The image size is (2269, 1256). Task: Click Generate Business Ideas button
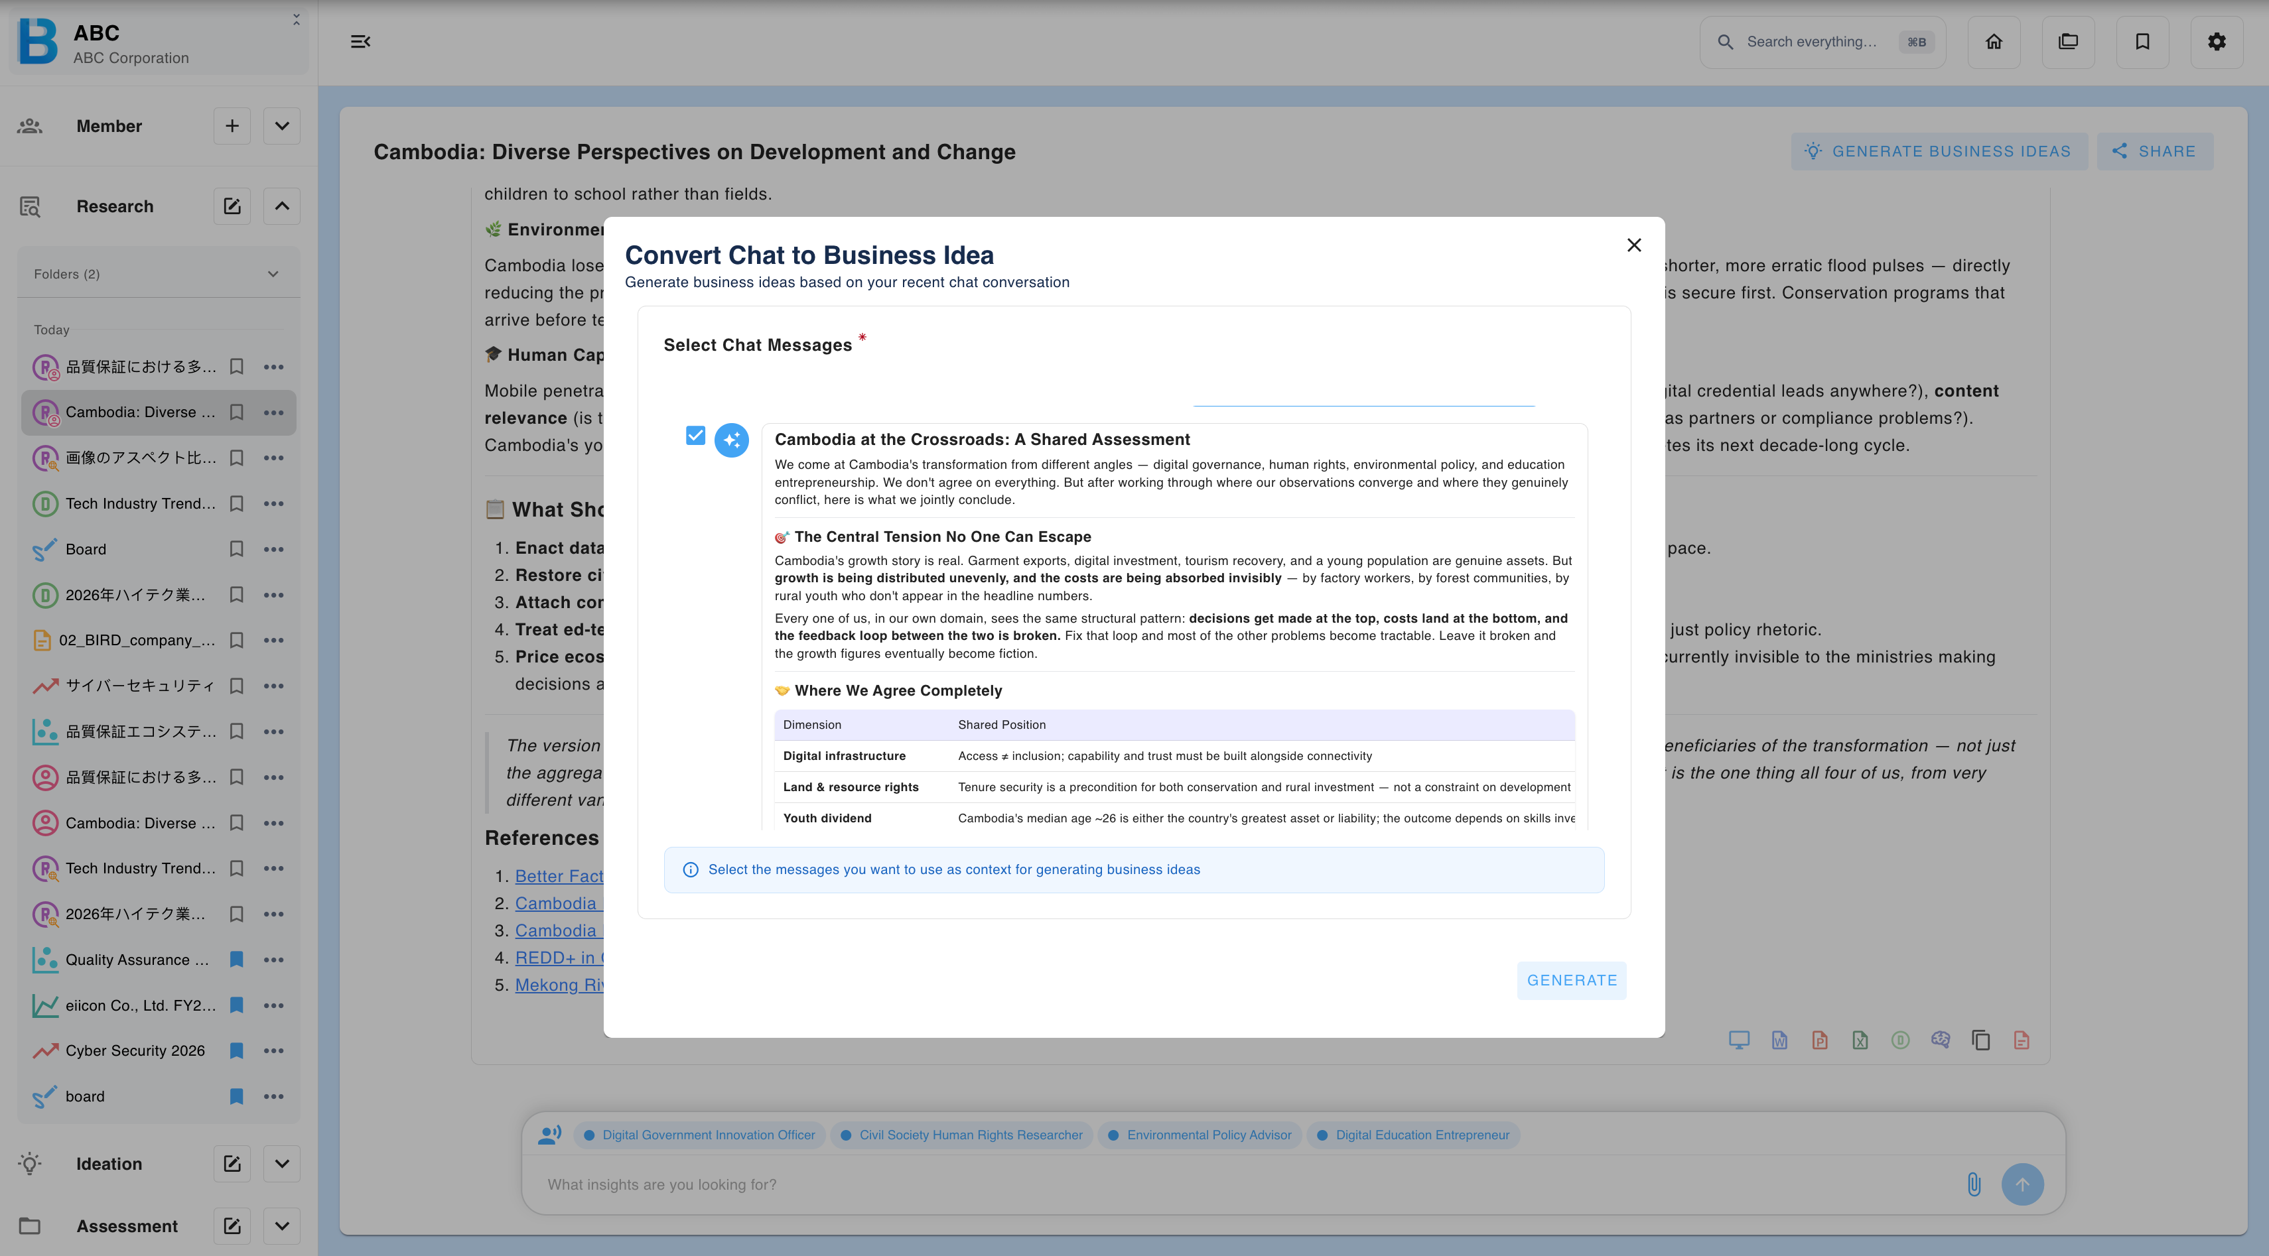coord(1939,151)
